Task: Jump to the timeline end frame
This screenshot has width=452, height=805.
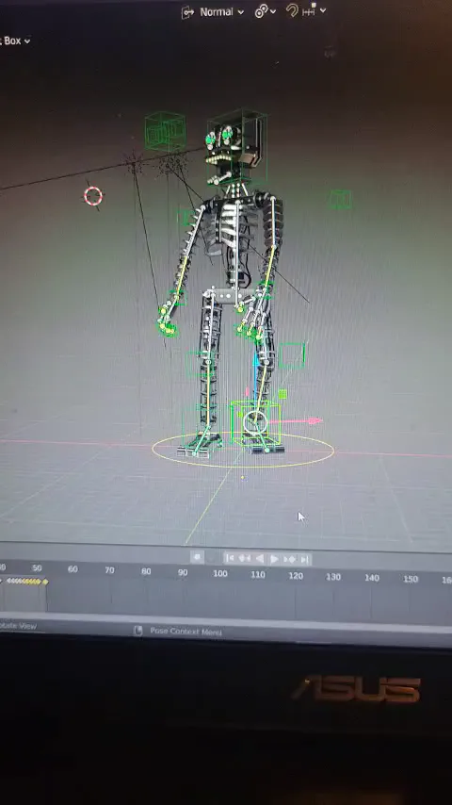Action: [x=305, y=560]
